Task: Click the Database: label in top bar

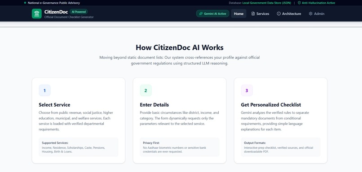Action: click(x=235, y=3)
